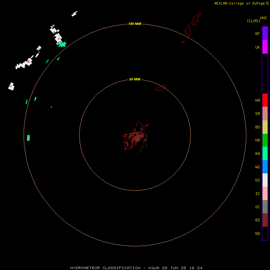Image resolution: width=270 pixels, height=270 pixels.
Task: Pick the HR dark green legend swatch
Action: 265,140
